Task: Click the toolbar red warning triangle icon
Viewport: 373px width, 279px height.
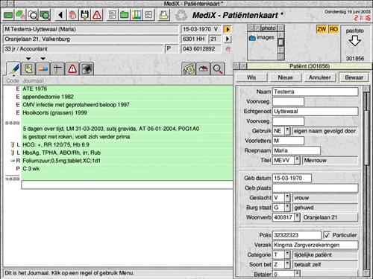Action: click(x=97, y=15)
